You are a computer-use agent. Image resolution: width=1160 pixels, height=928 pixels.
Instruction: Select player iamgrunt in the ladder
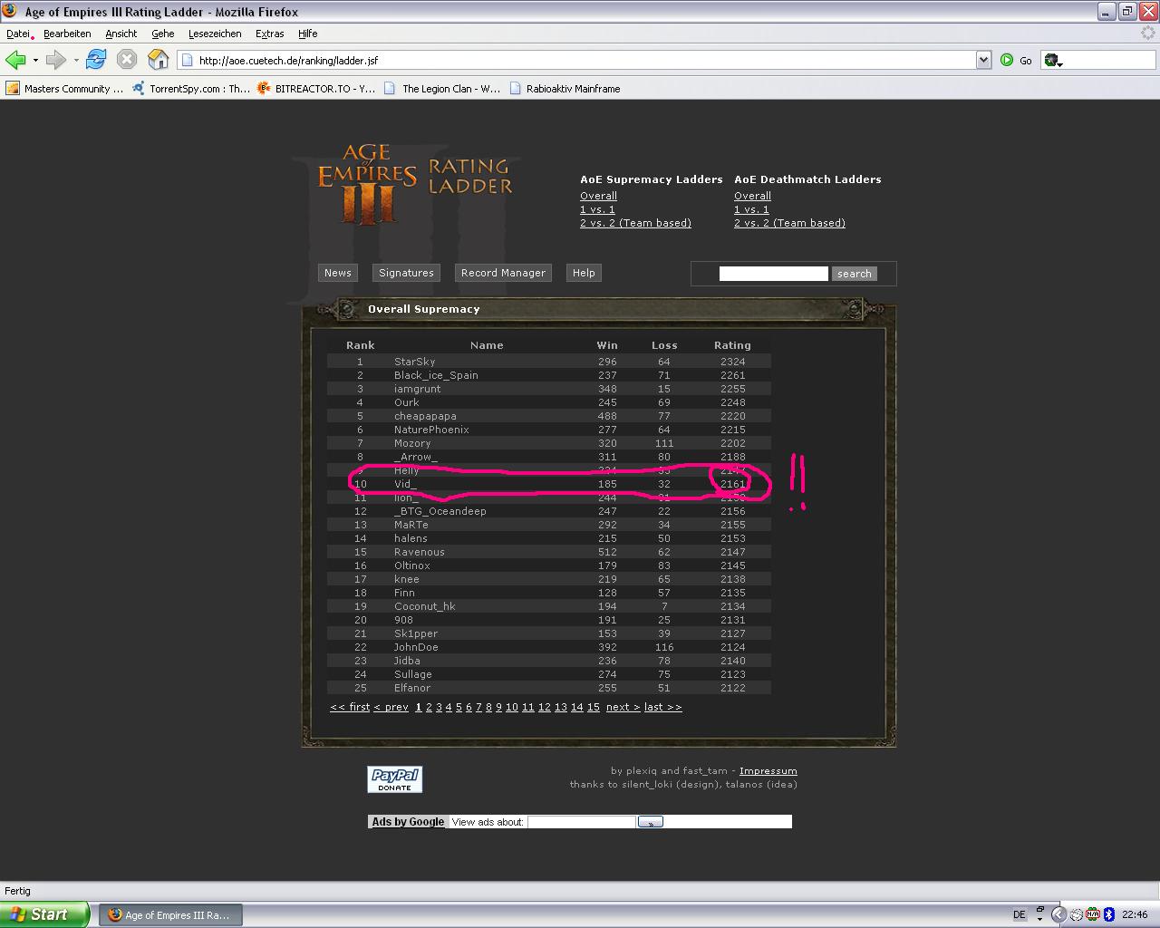417,389
